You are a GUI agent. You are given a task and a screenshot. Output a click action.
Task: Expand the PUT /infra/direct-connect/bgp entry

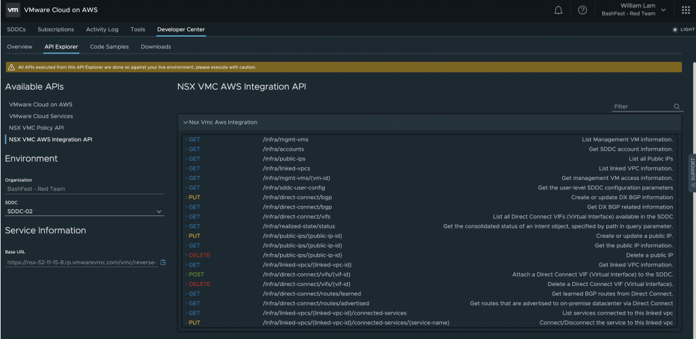coord(194,197)
